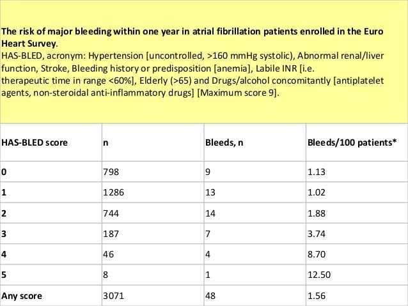Viewport: 408px width, 306px height.
Task: Click the yellow caption text describing HAS-BLED acronym
Action: (x=192, y=74)
